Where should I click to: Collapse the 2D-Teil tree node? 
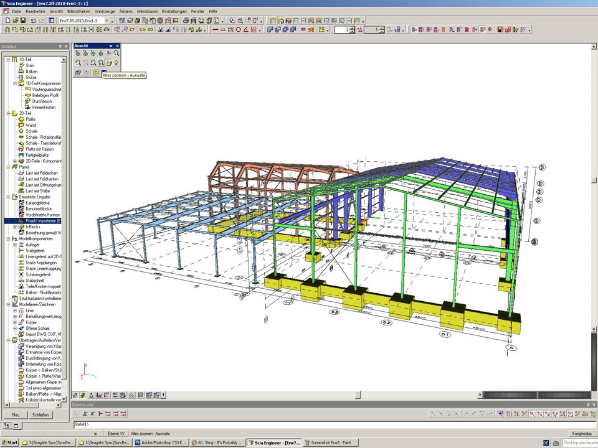click(8, 113)
